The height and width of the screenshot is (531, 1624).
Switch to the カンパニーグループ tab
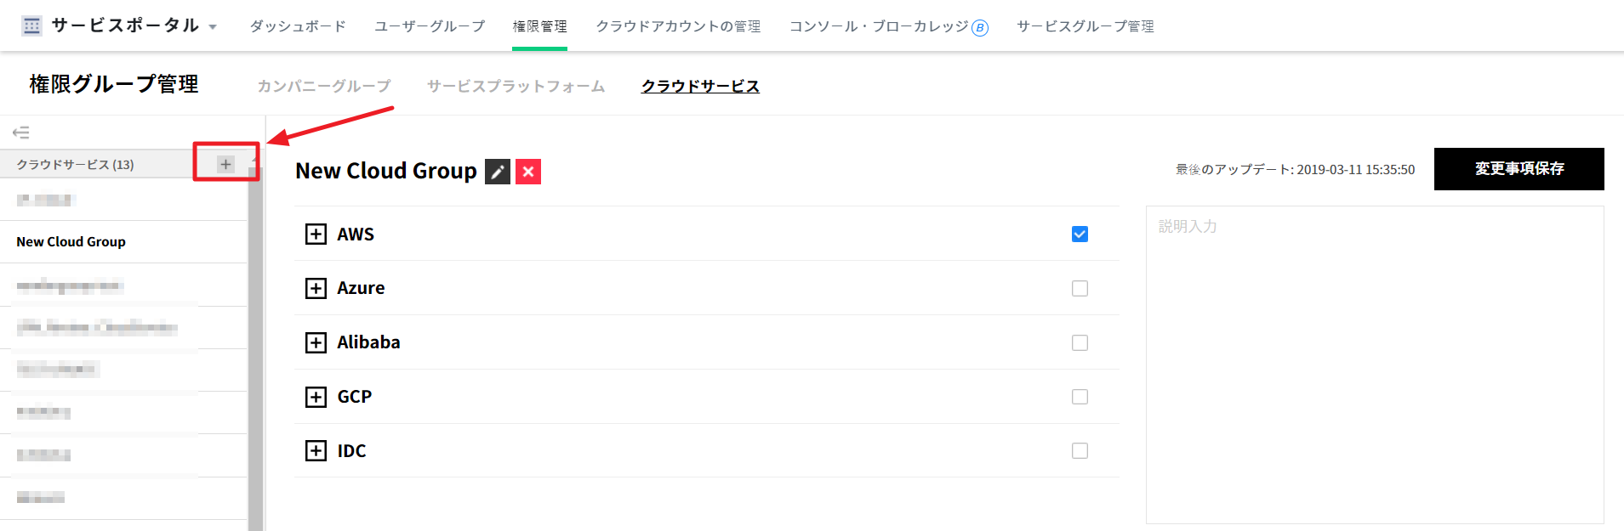pos(324,86)
